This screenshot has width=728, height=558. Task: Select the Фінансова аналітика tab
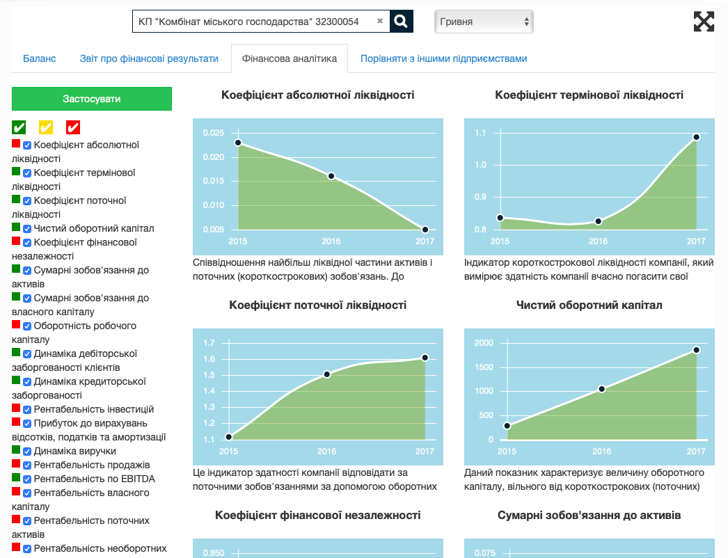(289, 59)
